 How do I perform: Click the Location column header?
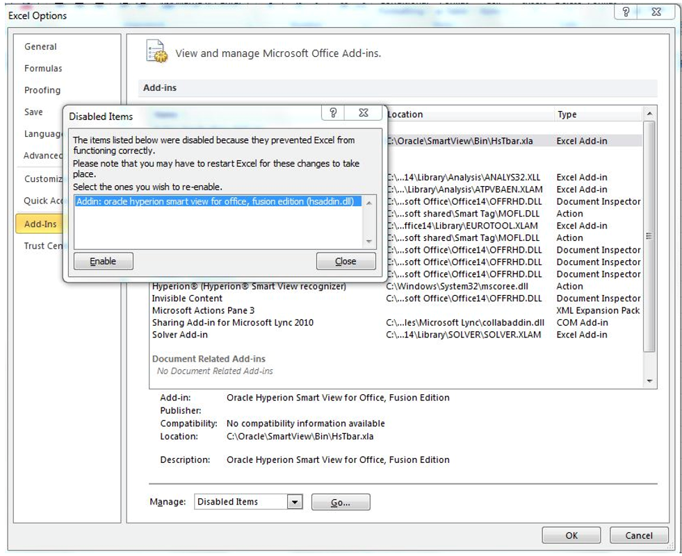click(406, 115)
